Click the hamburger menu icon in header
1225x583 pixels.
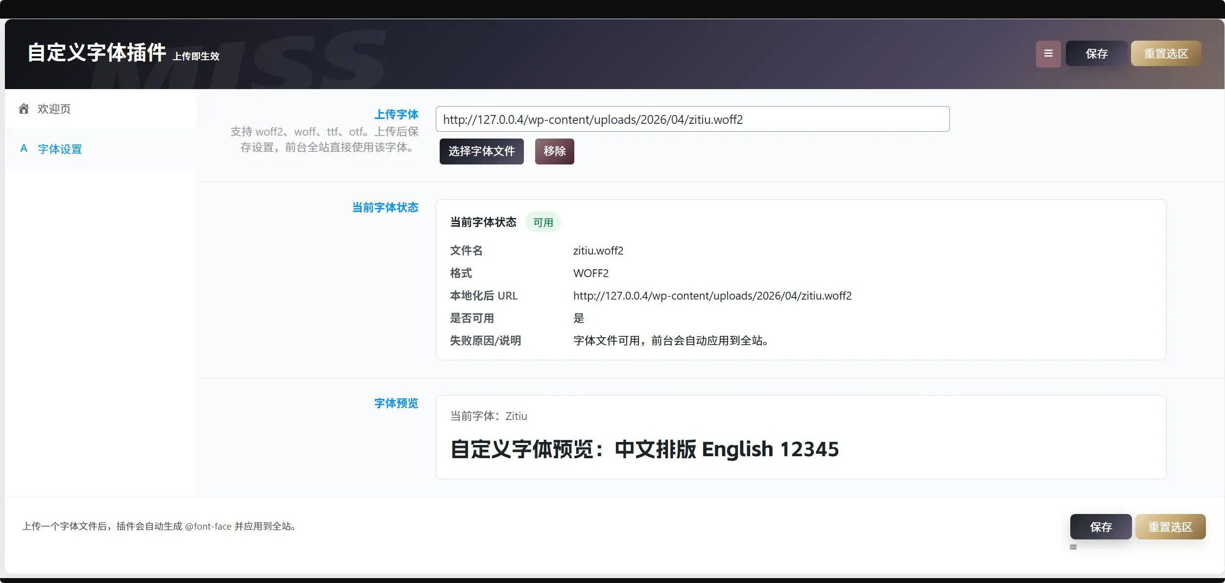coord(1048,53)
